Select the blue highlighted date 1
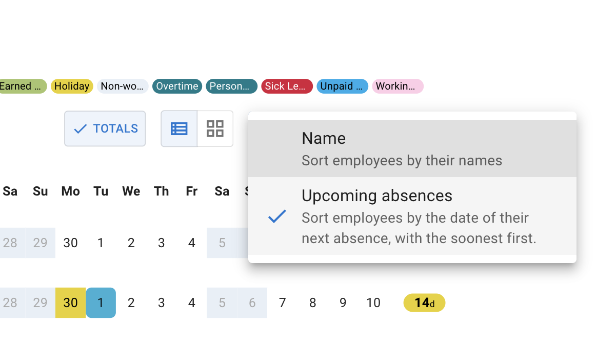Viewport: 596px width, 346px height. click(x=101, y=302)
